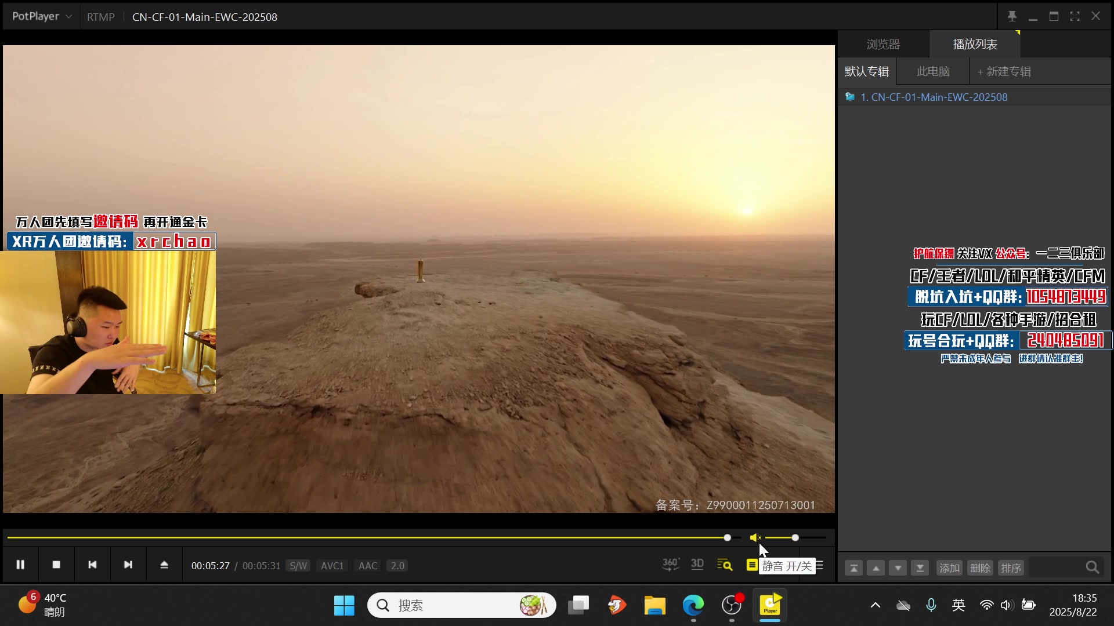The height and width of the screenshot is (626, 1114).
Task: Open the system volume tray icon
Action: point(1007,606)
